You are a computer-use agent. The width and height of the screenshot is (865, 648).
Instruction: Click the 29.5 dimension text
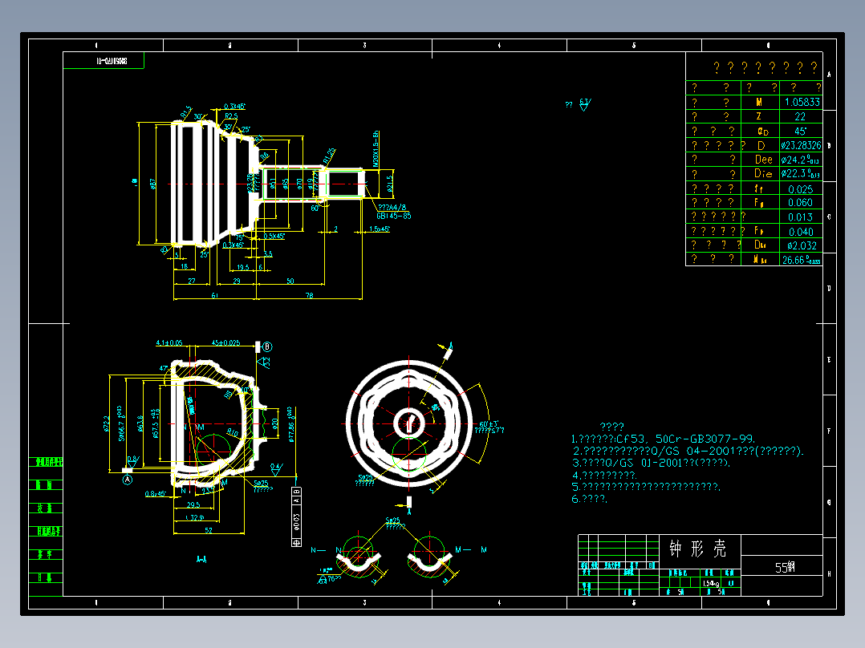click(193, 504)
